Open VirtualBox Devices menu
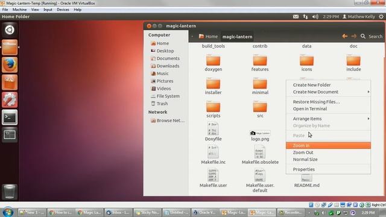Viewport: 386px width, 217px height. [63, 10]
